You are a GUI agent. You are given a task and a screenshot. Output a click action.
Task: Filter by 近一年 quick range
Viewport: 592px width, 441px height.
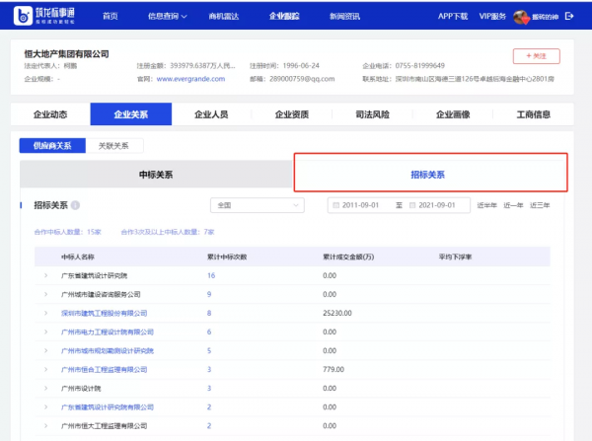[x=513, y=205]
